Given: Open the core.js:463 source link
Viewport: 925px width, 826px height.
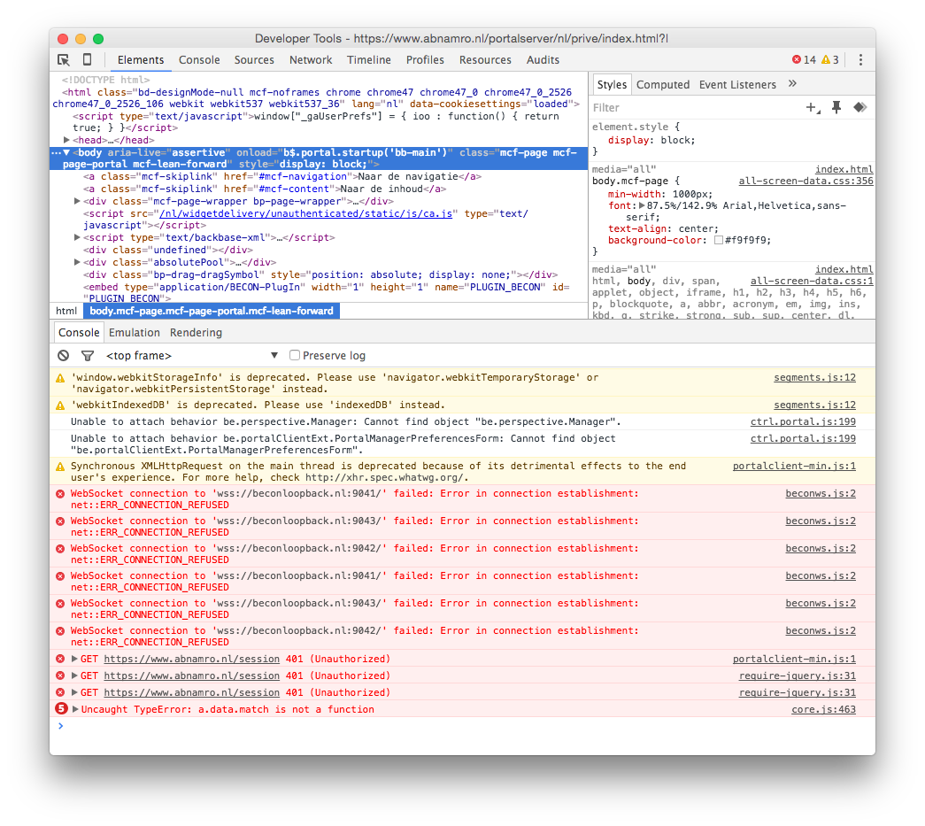Looking at the screenshot, I should pyautogui.click(x=823, y=709).
